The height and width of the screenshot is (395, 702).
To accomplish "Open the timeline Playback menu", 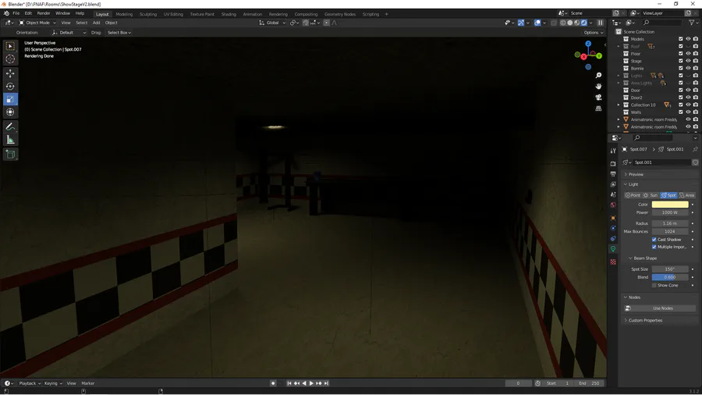I will (30, 383).
